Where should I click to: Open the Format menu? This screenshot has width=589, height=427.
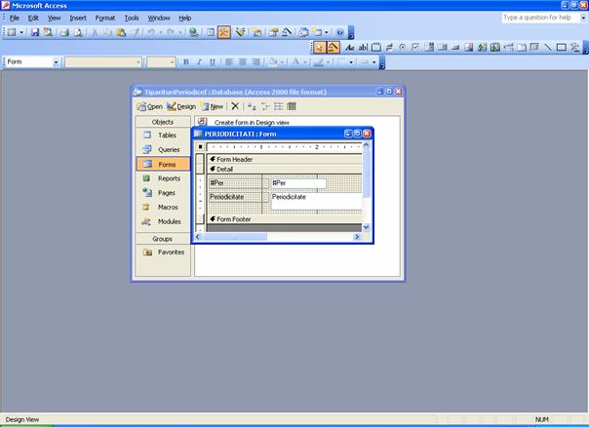[104, 18]
